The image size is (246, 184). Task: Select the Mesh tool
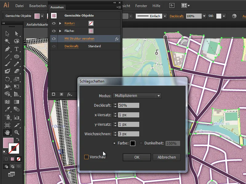tap(7, 102)
